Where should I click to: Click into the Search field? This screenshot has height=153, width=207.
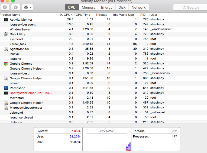[x=190, y=7]
